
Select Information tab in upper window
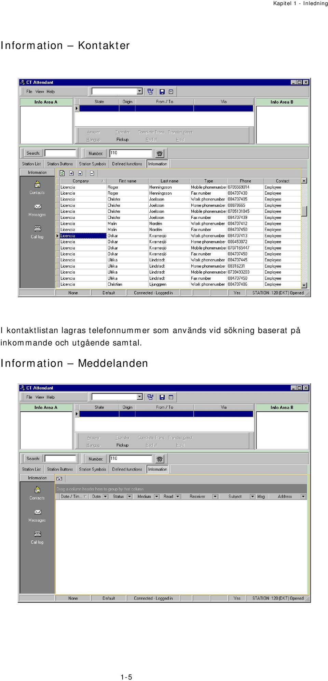click(158, 164)
